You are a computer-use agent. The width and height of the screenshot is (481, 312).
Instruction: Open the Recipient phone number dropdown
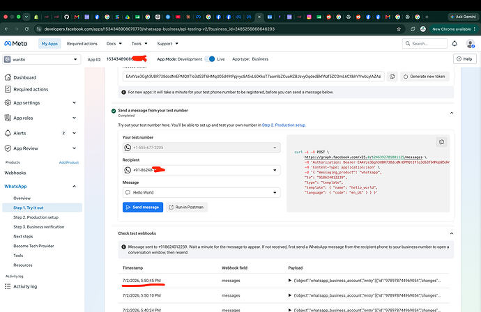tap(201, 170)
